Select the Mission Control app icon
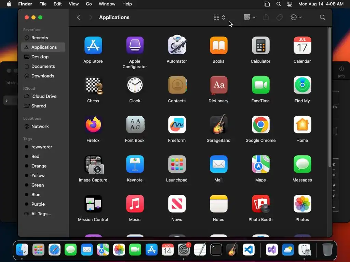Image resolution: width=350 pixels, height=262 pixels. coord(93,204)
